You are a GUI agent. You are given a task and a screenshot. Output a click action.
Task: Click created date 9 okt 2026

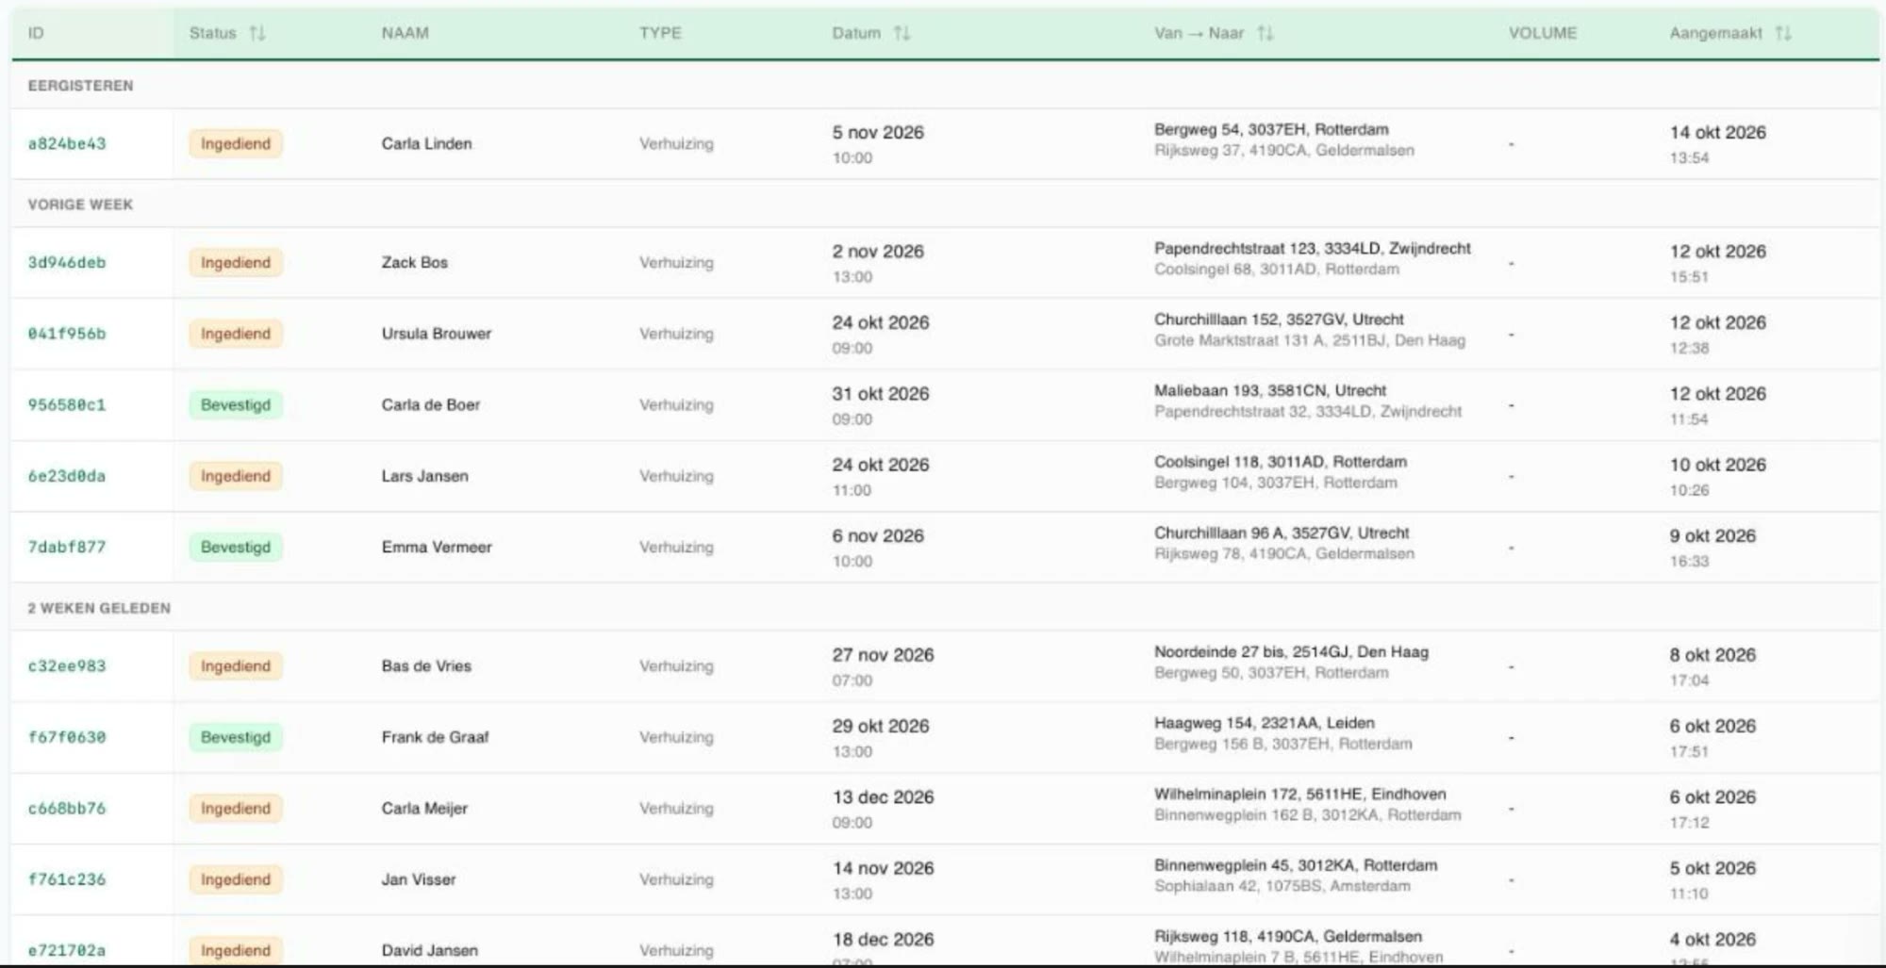pos(1712,536)
